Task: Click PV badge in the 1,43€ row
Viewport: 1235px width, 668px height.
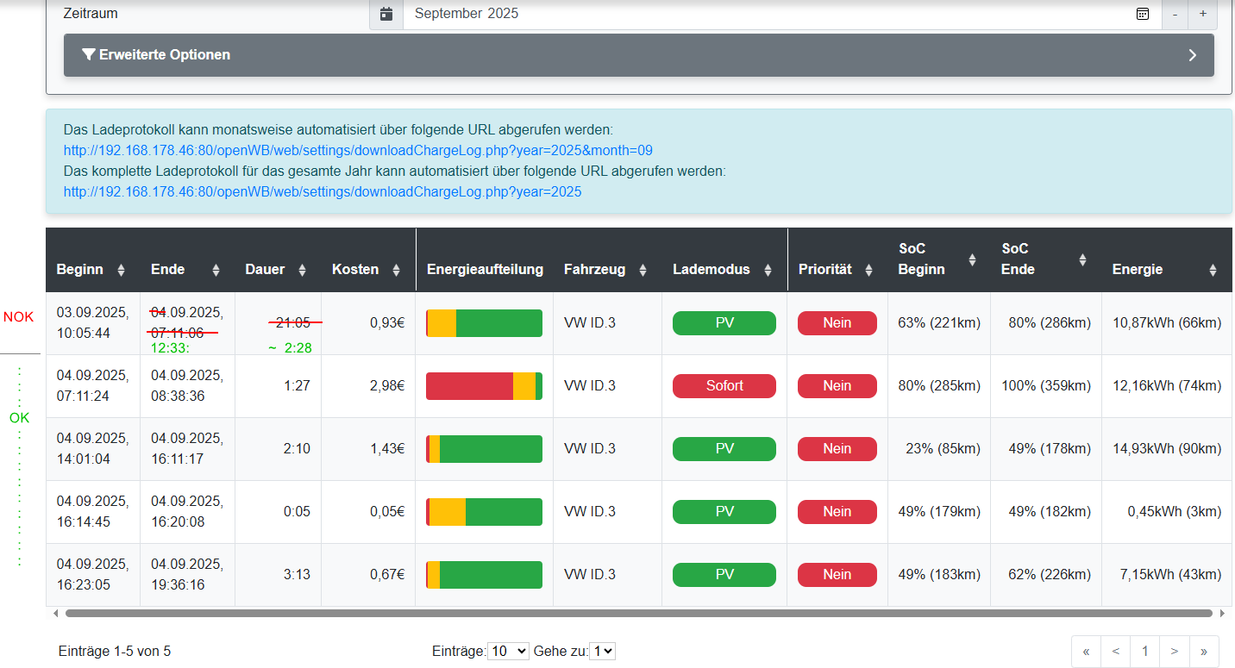Action: tap(724, 448)
